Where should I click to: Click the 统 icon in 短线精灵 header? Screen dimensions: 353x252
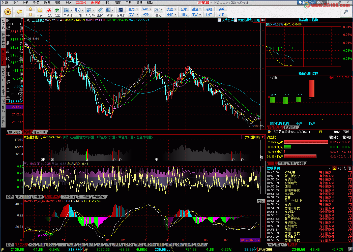pyautogui.click(x=339, y=168)
